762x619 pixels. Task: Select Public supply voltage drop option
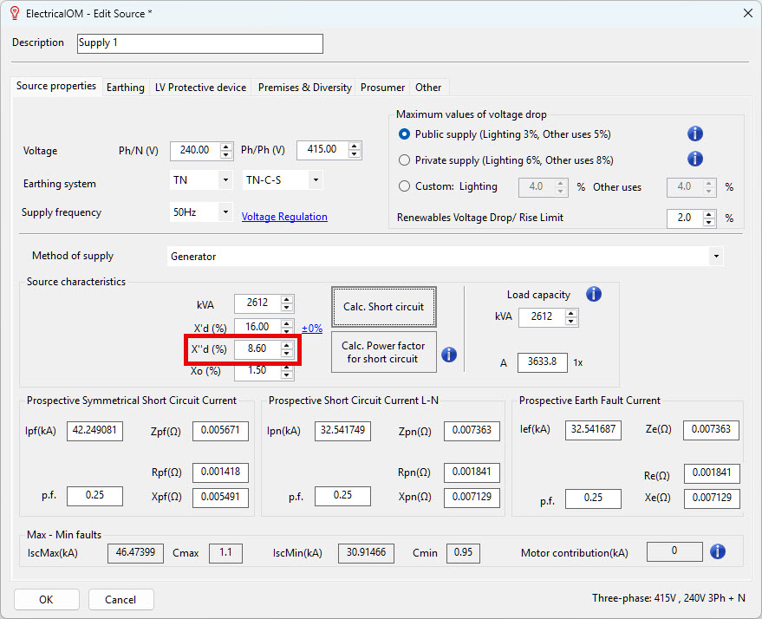404,134
